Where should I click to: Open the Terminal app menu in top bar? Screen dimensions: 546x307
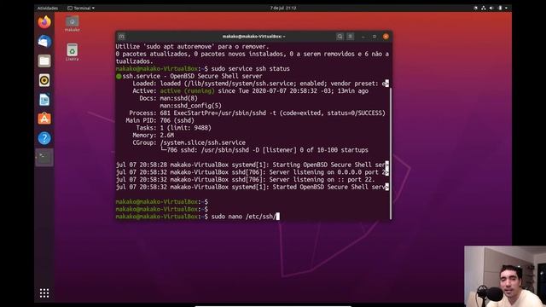pos(81,8)
